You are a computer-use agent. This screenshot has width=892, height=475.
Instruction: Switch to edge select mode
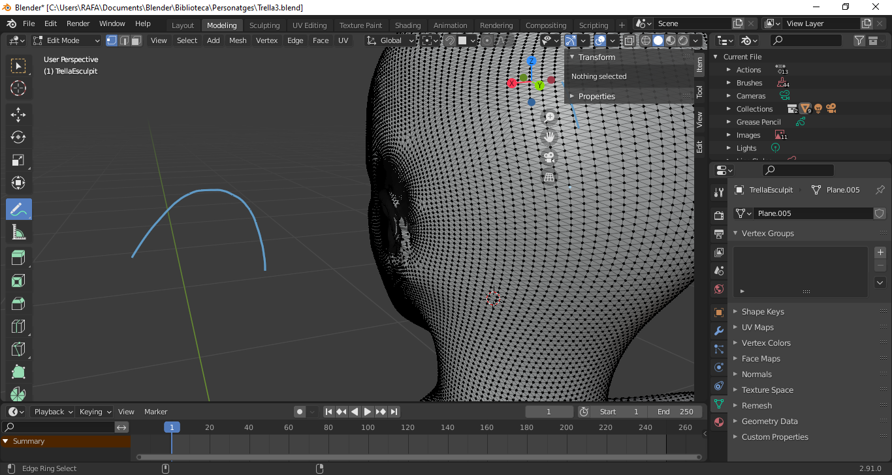click(x=123, y=40)
